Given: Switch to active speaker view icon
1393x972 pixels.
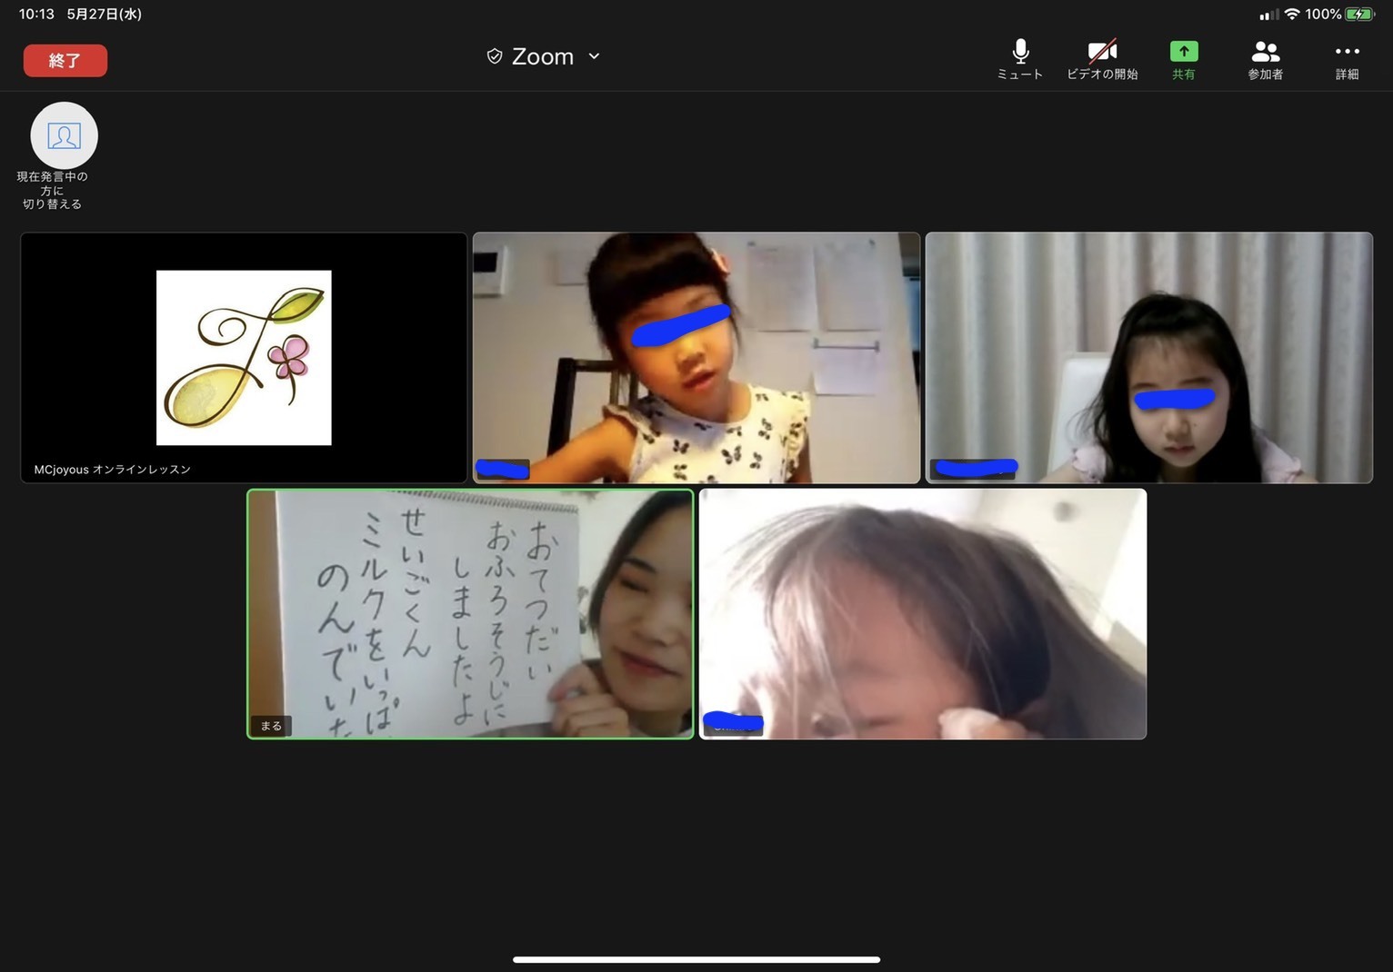Looking at the screenshot, I should [x=64, y=135].
